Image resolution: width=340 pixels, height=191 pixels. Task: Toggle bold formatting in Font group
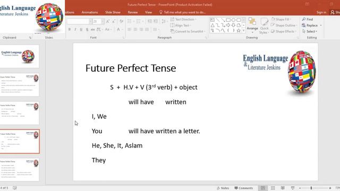click(x=70, y=30)
